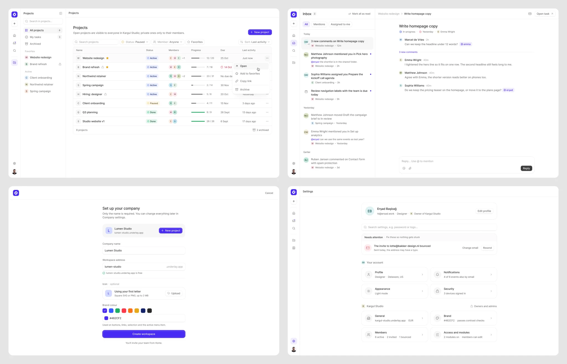Image resolution: width=567 pixels, height=364 pixels.
Task: Attach a file with the paperclip icon
Action: click(410, 168)
